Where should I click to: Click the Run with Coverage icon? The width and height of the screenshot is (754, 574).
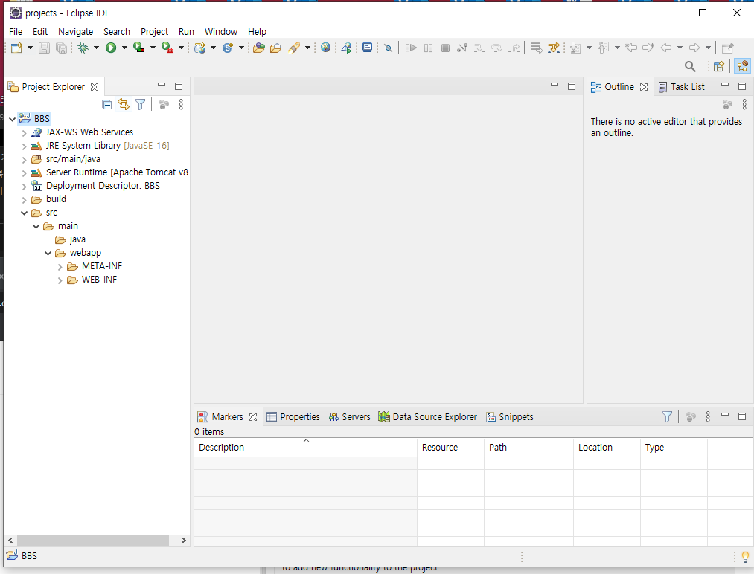pyautogui.click(x=139, y=48)
